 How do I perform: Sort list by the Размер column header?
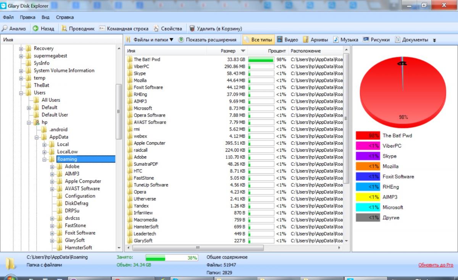click(228, 51)
